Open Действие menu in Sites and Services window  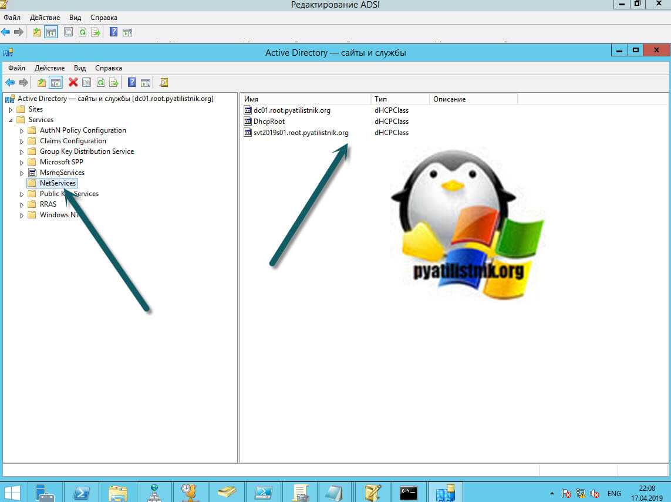pos(49,68)
